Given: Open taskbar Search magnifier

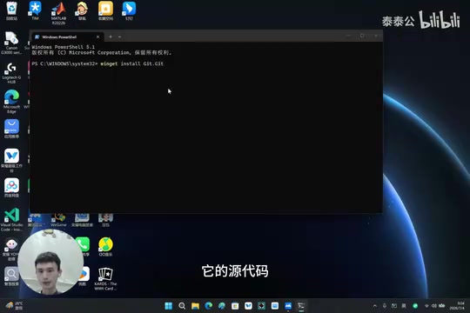Looking at the screenshot, I should click(x=182, y=306).
